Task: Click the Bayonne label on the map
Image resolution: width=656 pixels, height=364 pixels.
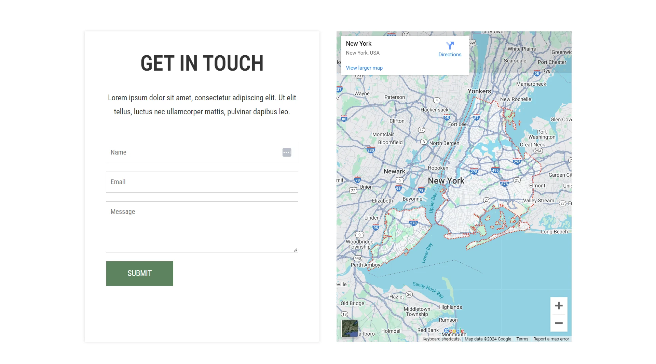Action: (x=412, y=199)
